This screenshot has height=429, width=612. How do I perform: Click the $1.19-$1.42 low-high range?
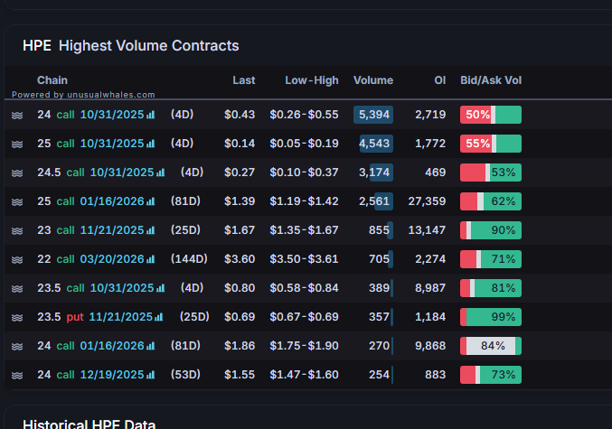[304, 201]
